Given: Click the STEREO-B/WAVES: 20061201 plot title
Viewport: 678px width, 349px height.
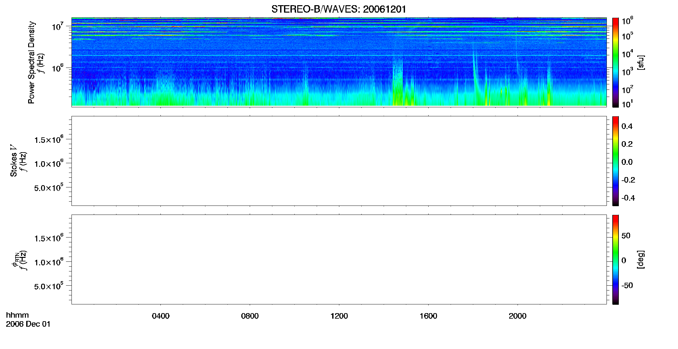Looking at the screenshot, I should (339, 9).
